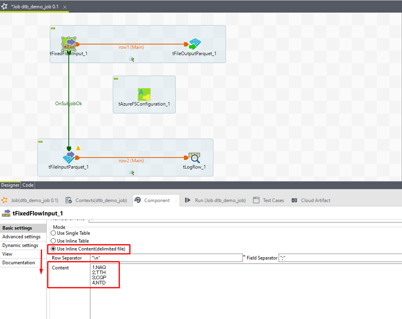Click into the Content text area

coord(217,289)
